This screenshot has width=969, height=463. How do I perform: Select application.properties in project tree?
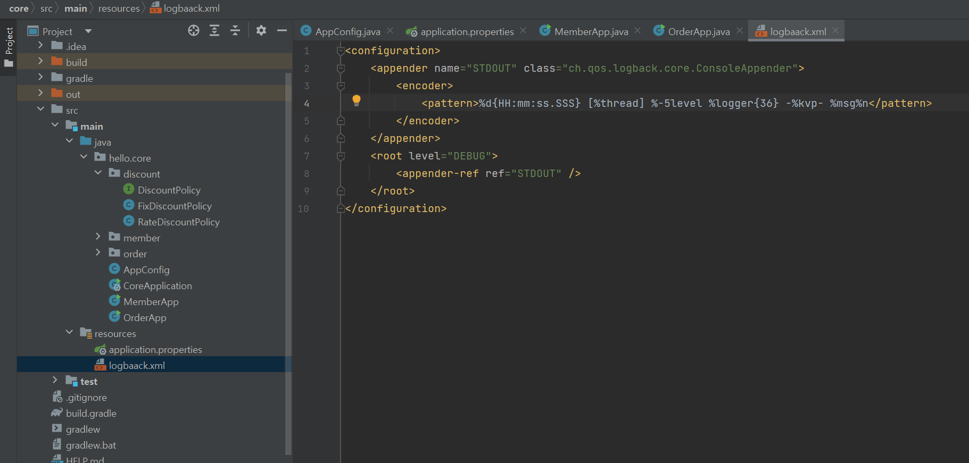point(155,349)
